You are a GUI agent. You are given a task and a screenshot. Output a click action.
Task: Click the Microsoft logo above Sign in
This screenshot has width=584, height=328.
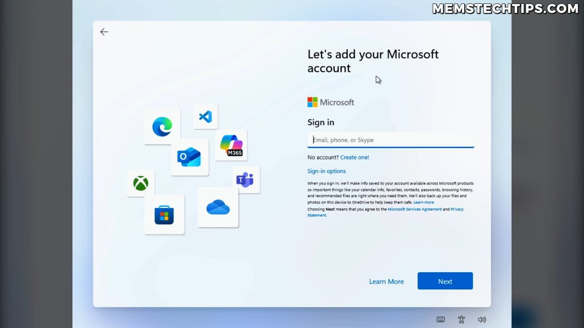331,102
